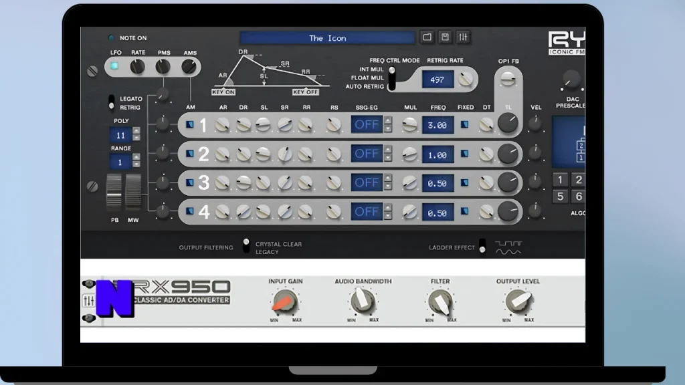
Task: Open the SSG-EG selector for operator 2
Action: (x=367, y=154)
